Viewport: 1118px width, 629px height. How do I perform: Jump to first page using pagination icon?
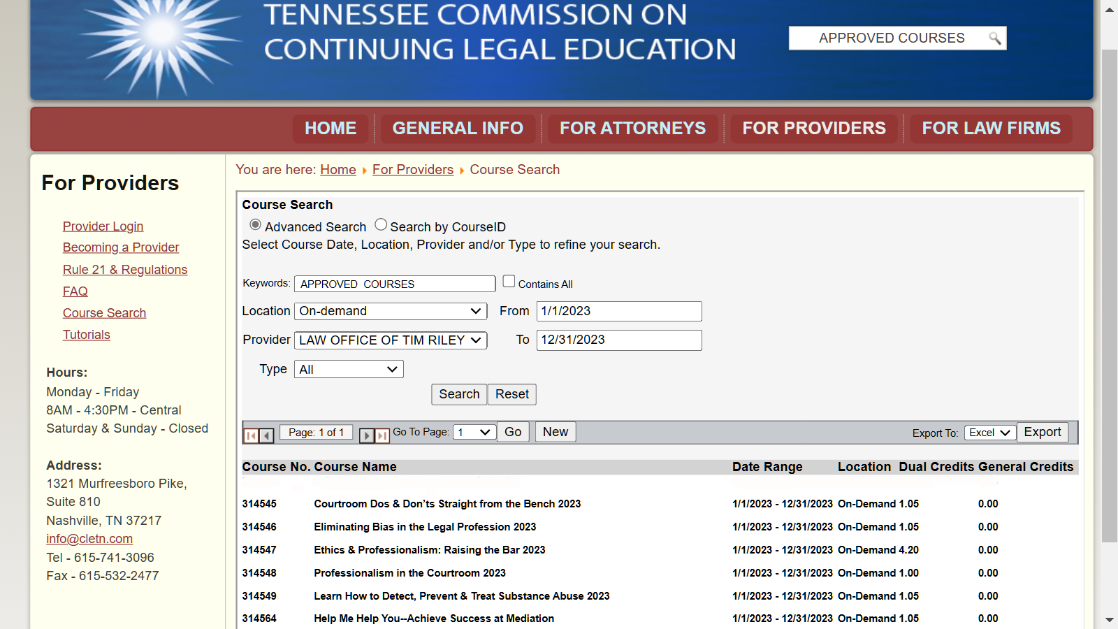[251, 435]
